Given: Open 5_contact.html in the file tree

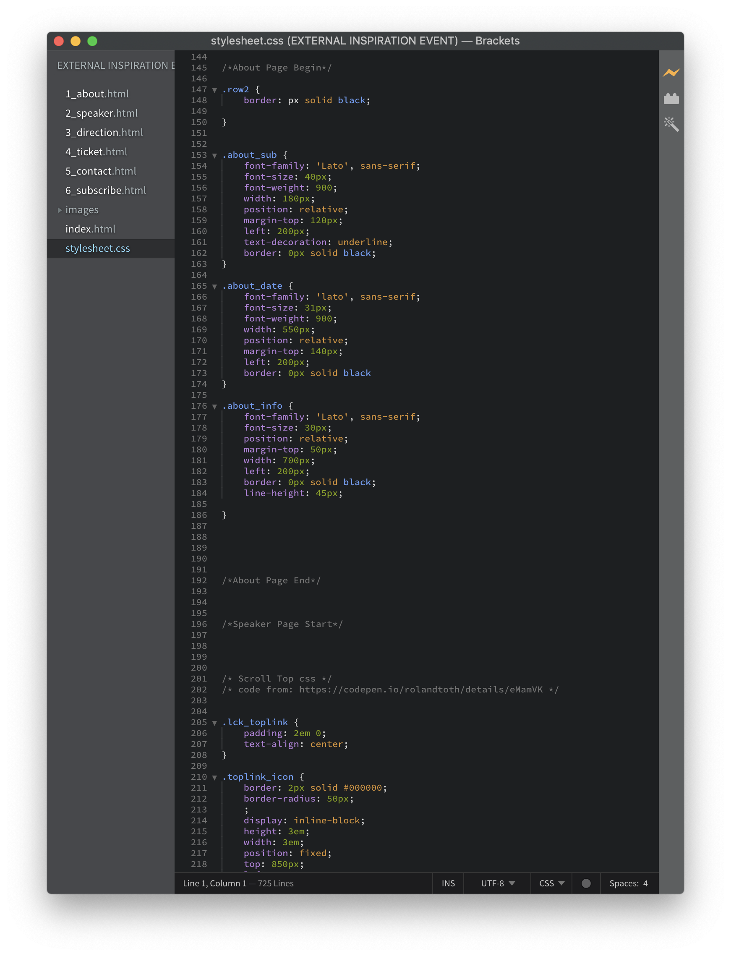Looking at the screenshot, I should point(101,171).
